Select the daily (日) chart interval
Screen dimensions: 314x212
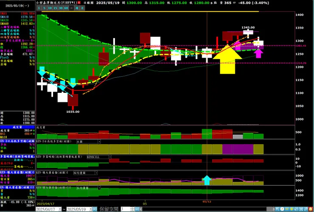(x=71, y=8)
